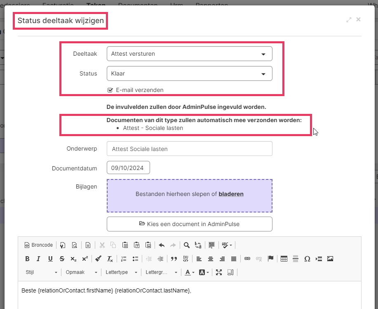
Task: Open the Deeltaak dropdown
Action: (190, 54)
